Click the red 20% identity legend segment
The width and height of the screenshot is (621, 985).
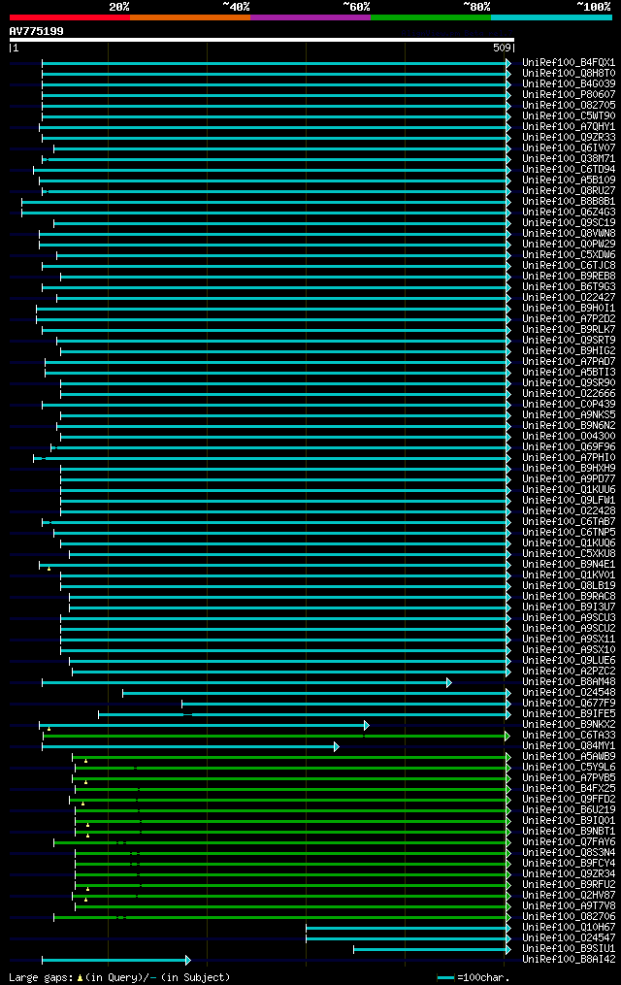click(x=70, y=17)
